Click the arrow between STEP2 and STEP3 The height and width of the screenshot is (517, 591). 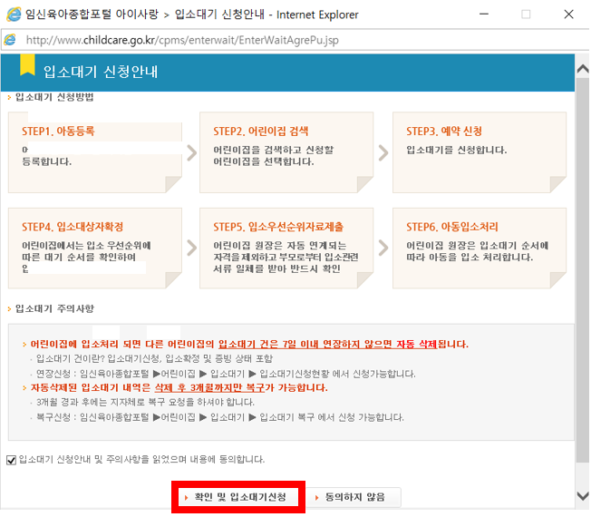[383, 152]
